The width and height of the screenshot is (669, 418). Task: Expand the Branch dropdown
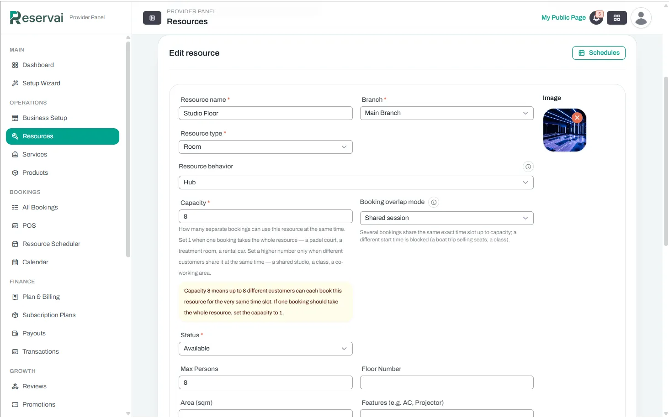click(447, 113)
